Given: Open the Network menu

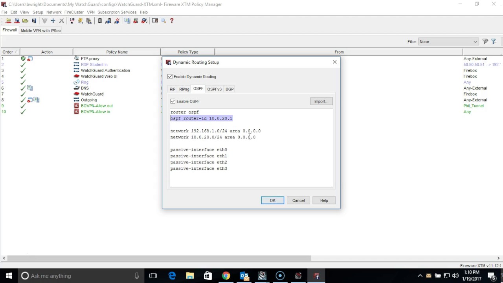Looking at the screenshot, I should coord(54,12).
